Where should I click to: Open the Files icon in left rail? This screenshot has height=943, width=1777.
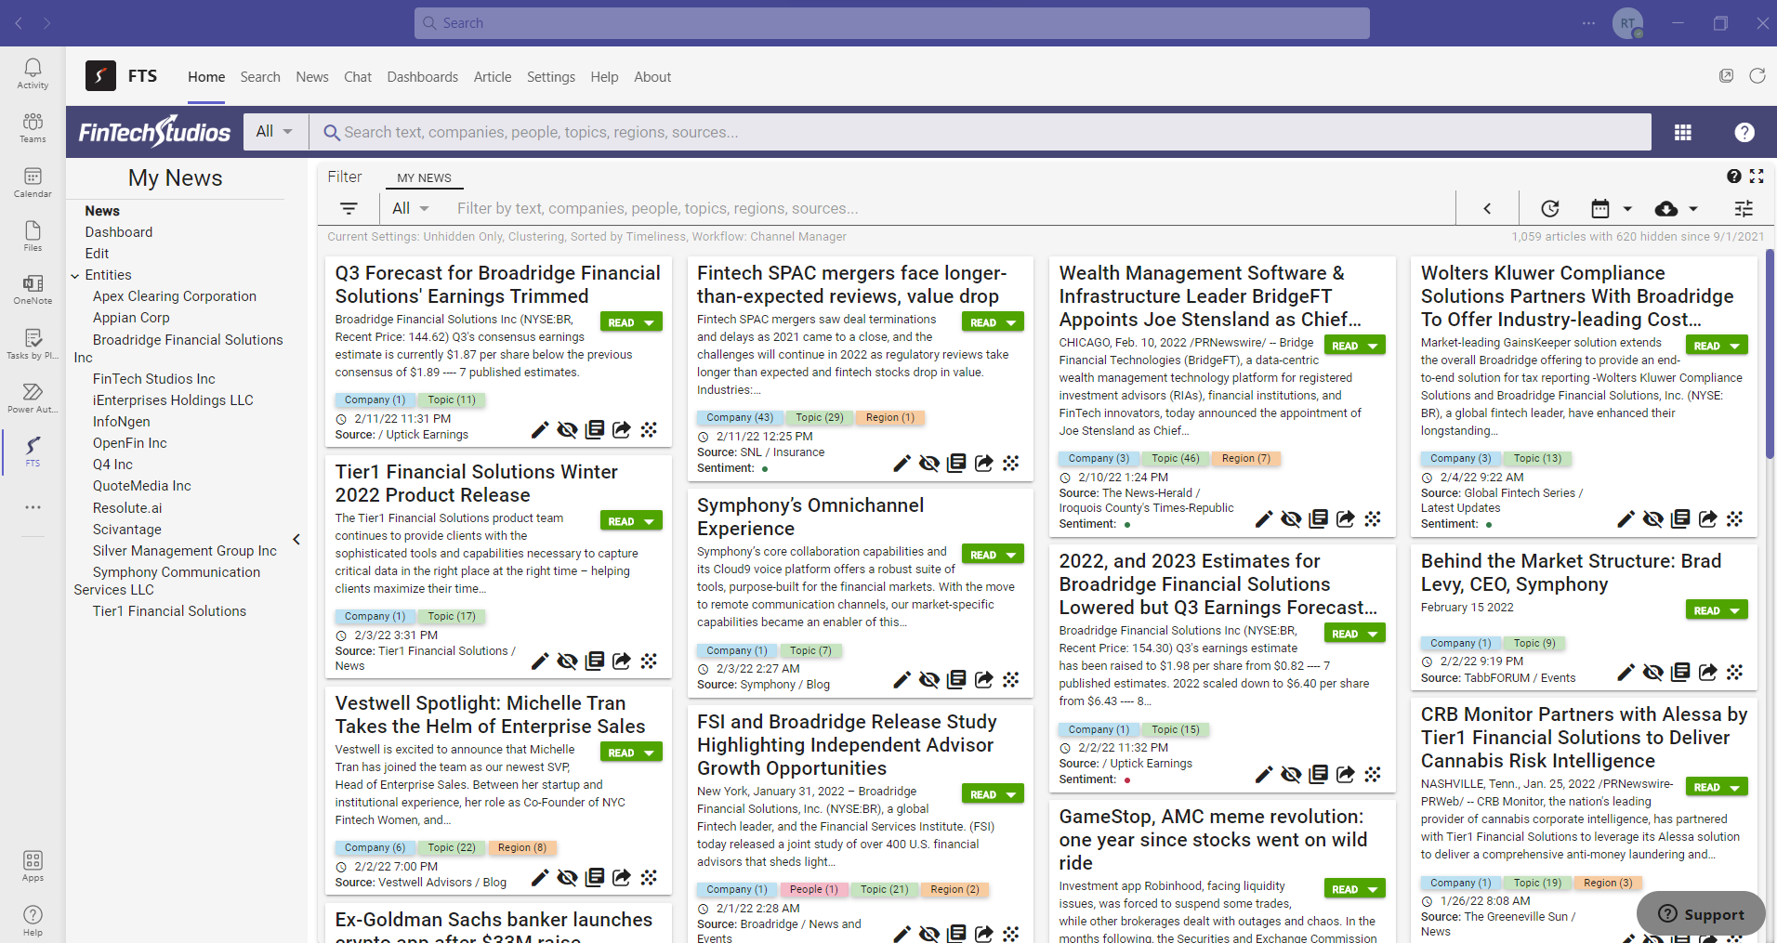33,236
